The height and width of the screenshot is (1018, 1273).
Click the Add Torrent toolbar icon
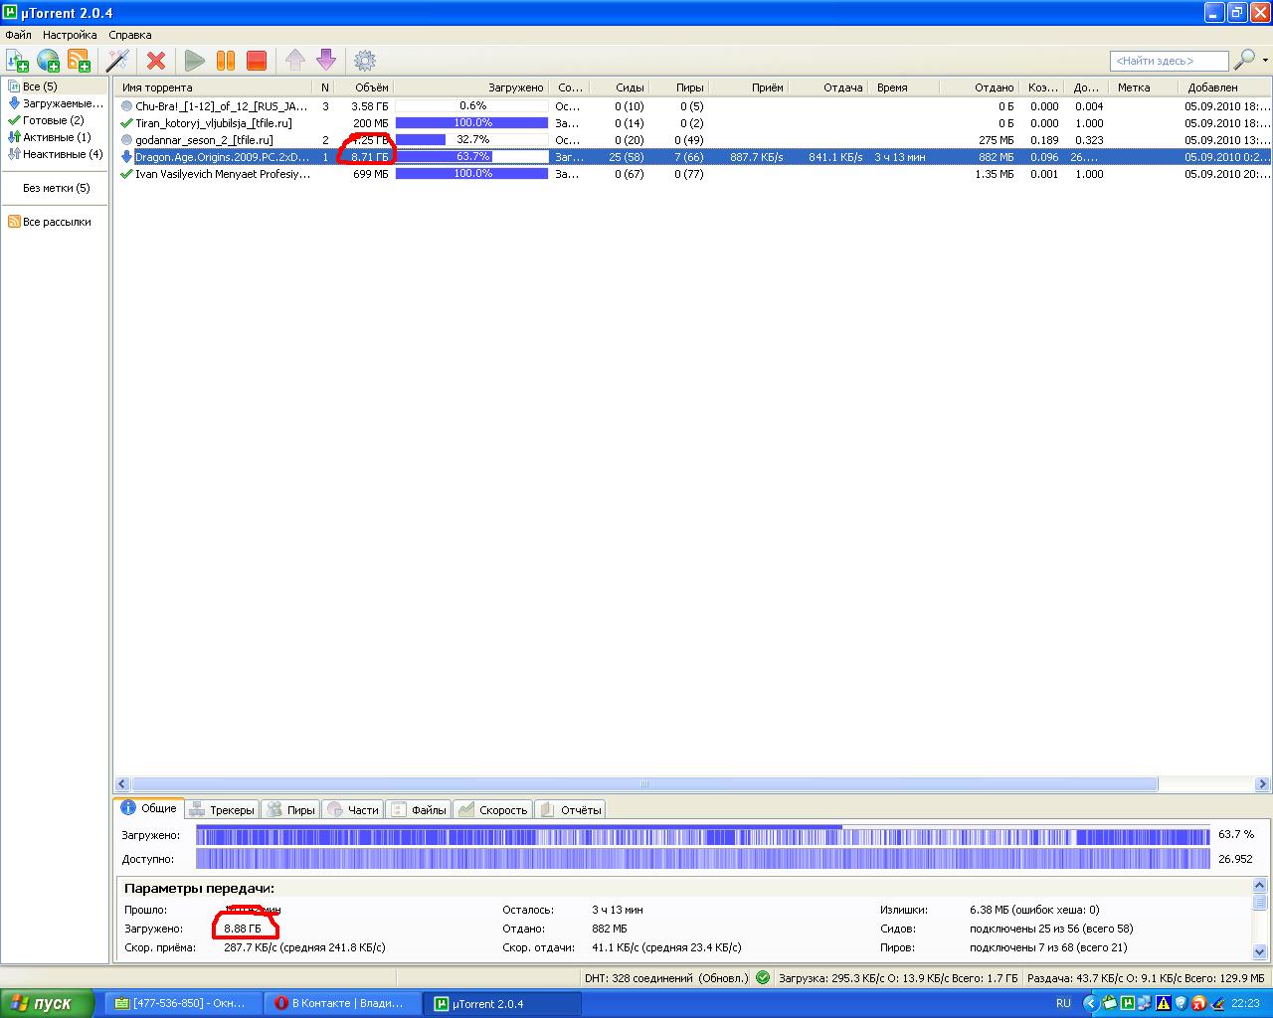click(x=17, y=61)
